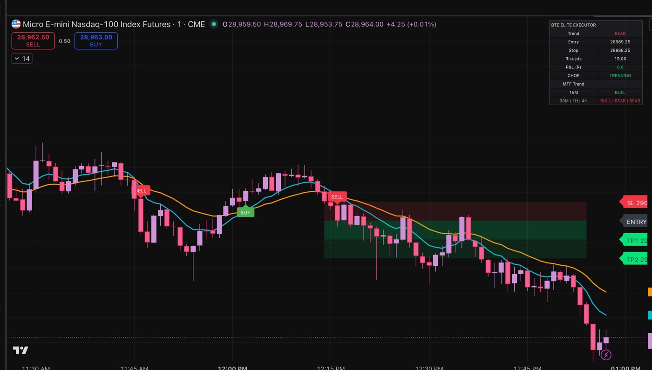652x370 pixels.
Task: Click the Low value 28,953.75
Action: (326, 24)
